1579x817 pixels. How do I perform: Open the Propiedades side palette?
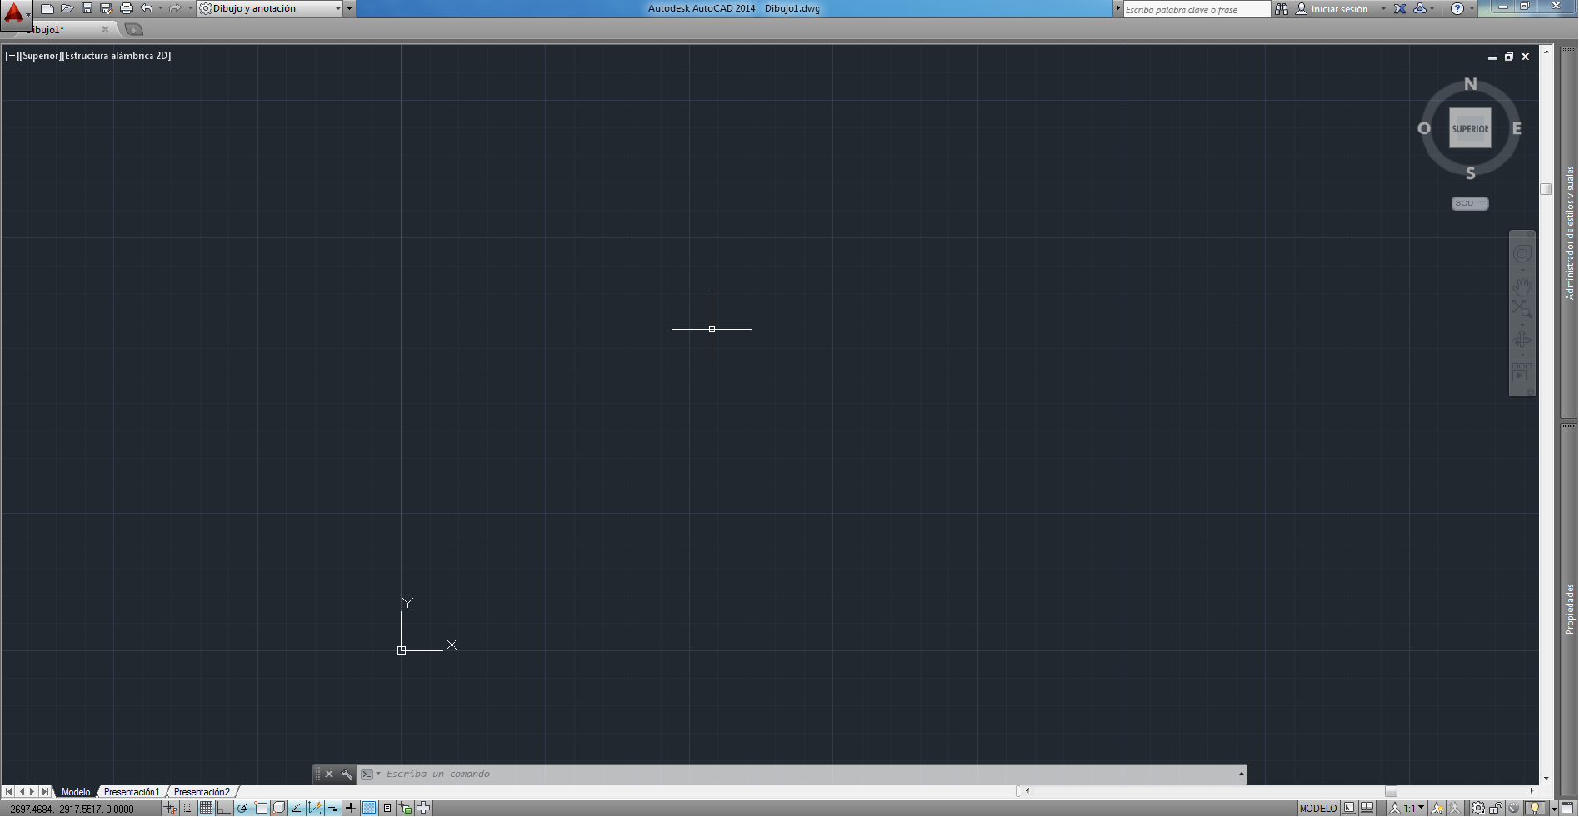pos(1569,609)
